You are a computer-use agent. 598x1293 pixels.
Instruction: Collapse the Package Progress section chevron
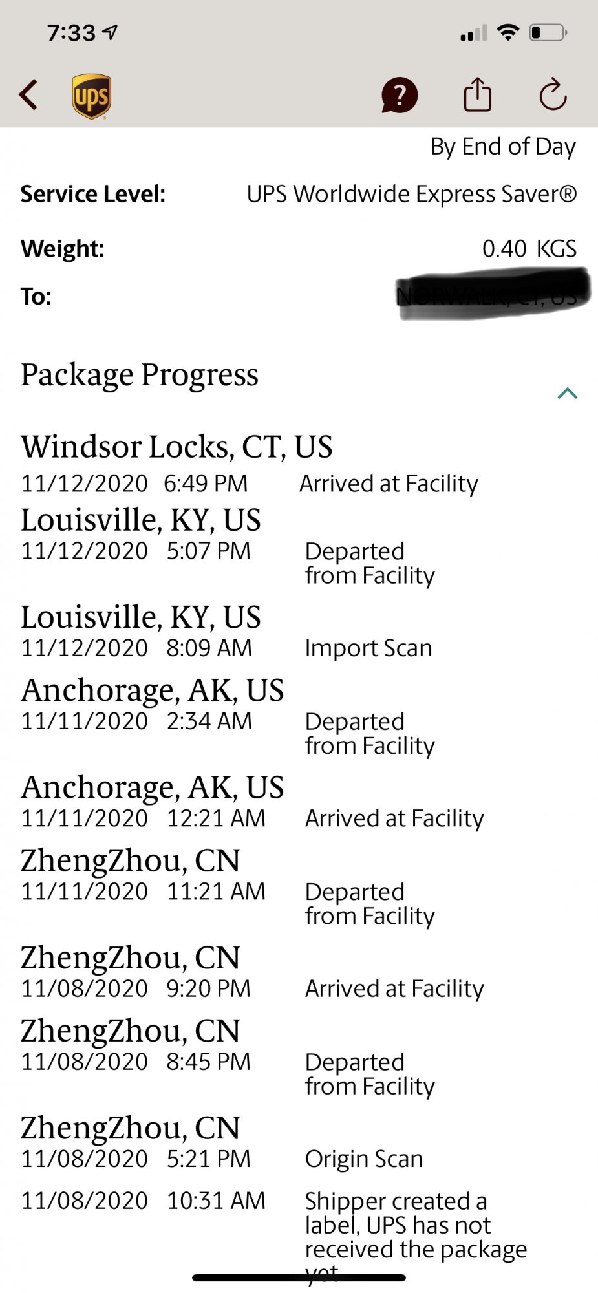pyautogui.click(x=567, y=393)
